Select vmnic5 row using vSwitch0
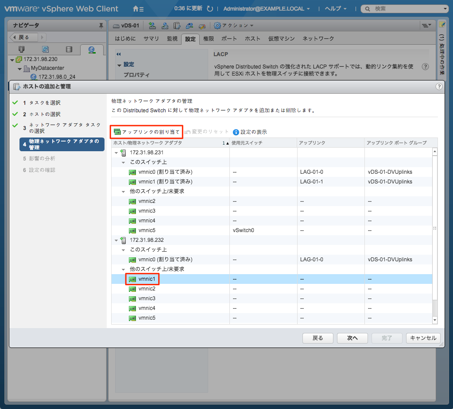This screenshot has width=453, height=409. tap(271, 230)
